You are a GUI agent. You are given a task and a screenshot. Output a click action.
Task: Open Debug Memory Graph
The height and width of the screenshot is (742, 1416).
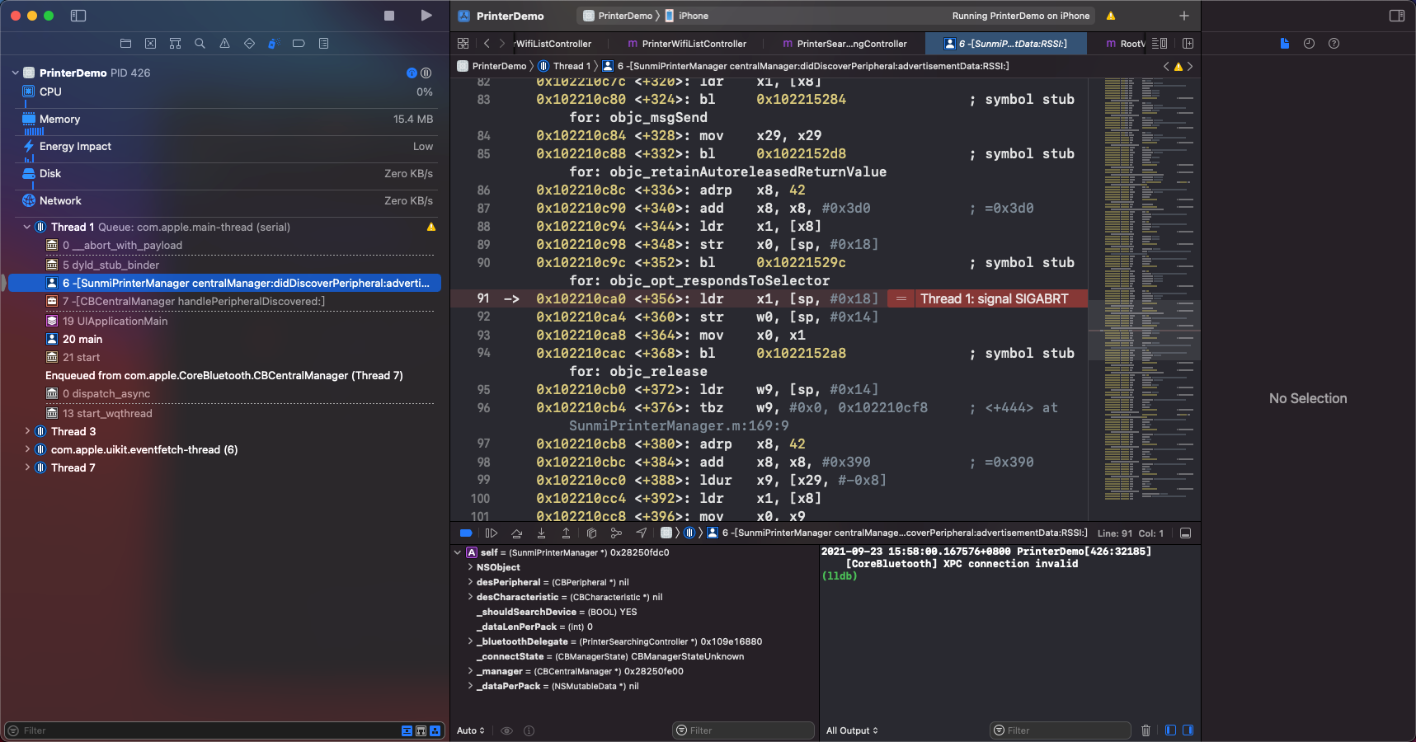pos(616,533)
